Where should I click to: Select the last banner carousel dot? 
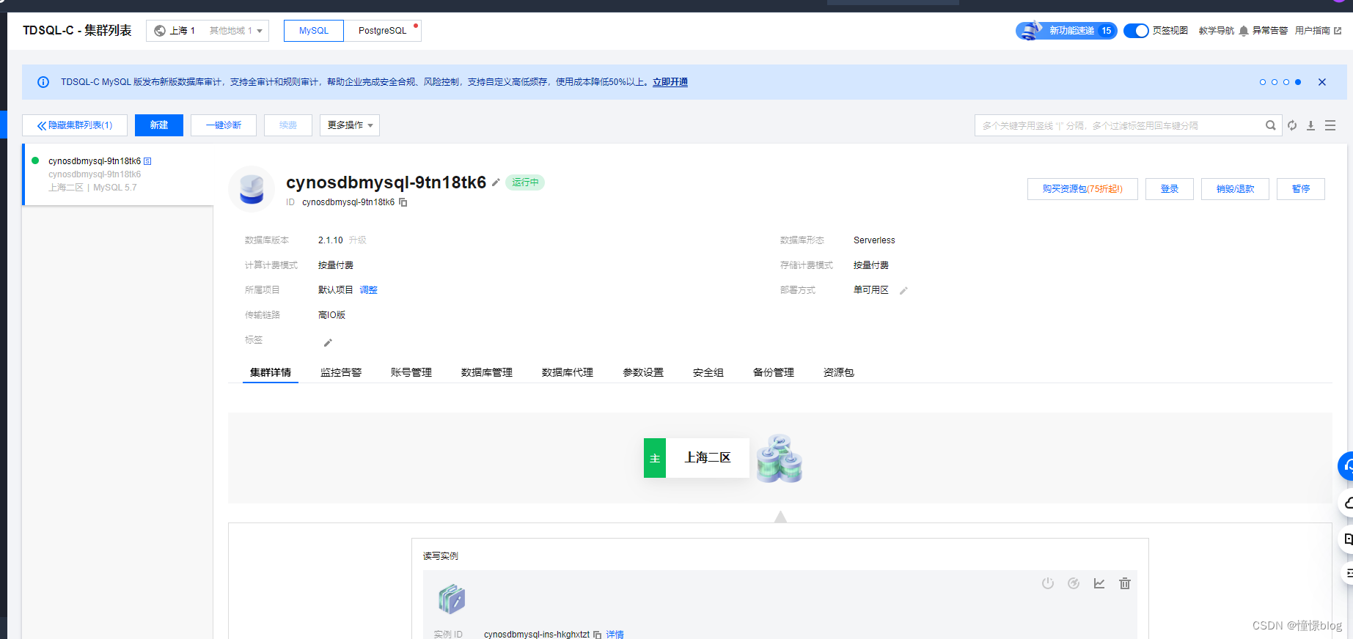coord(1298,82)
